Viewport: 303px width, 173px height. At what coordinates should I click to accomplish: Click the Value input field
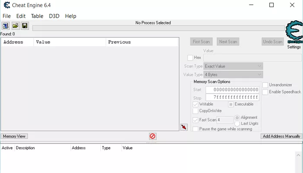252,58
